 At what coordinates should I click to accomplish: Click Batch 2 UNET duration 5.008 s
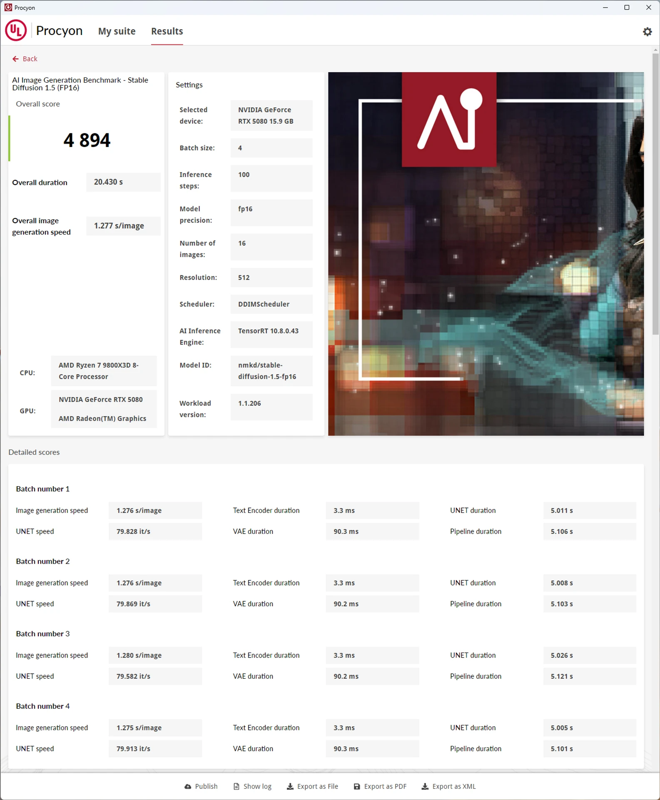coord(590,583)
